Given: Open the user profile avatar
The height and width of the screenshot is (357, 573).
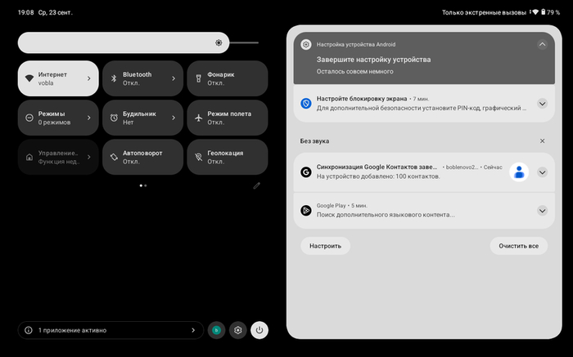Looking at the screenshot, I should click(216, 330).
